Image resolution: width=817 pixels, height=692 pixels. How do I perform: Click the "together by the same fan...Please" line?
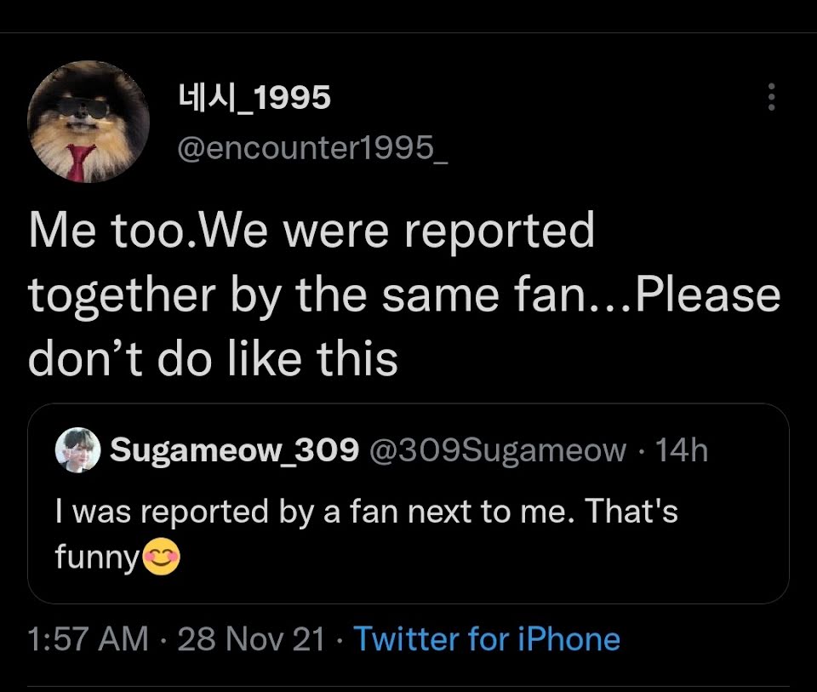point(404,295)
